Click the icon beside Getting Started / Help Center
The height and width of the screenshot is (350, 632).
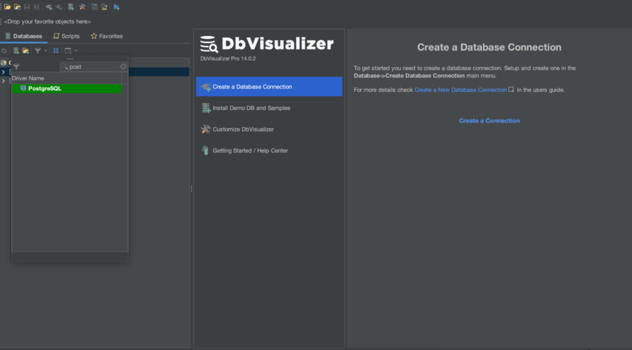205,151
